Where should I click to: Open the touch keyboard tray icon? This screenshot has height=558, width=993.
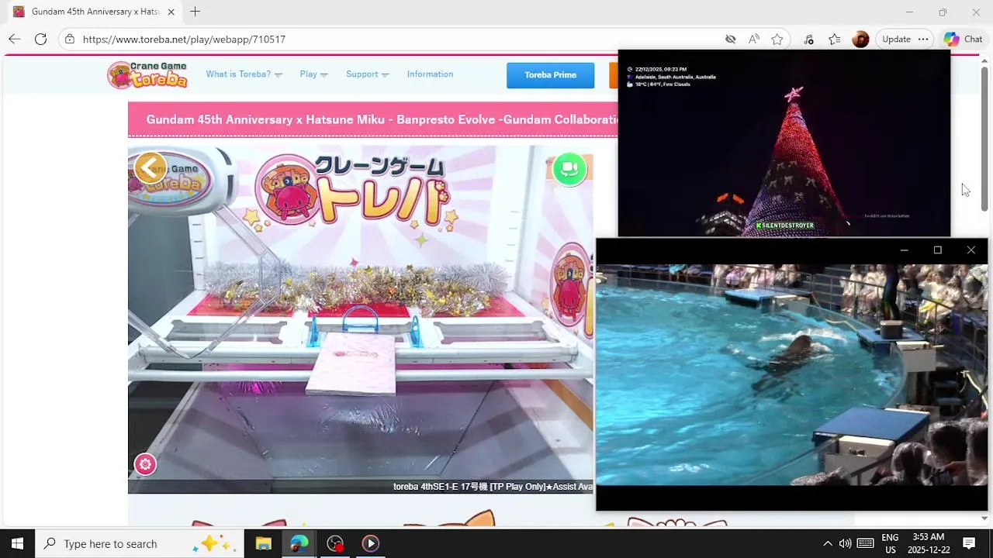pos(866,543)
